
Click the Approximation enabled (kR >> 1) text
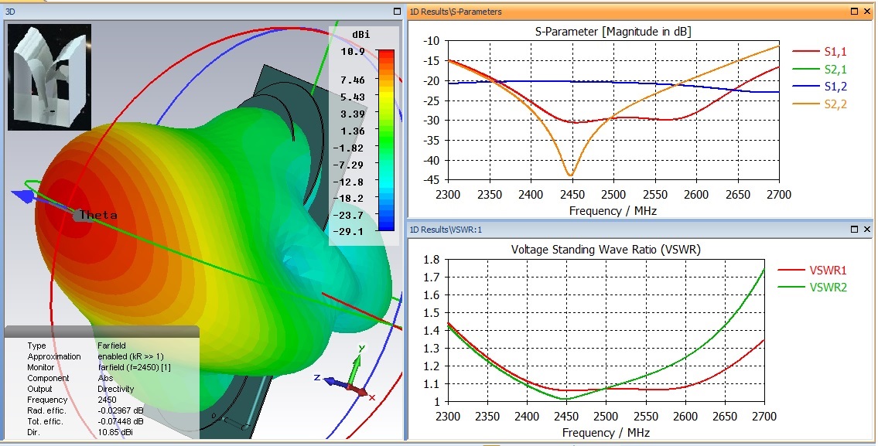[95, 356]
